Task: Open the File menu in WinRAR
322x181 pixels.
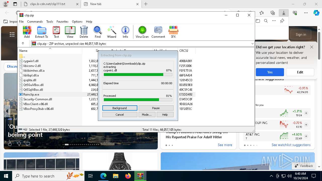Action: tap(21, 22)
